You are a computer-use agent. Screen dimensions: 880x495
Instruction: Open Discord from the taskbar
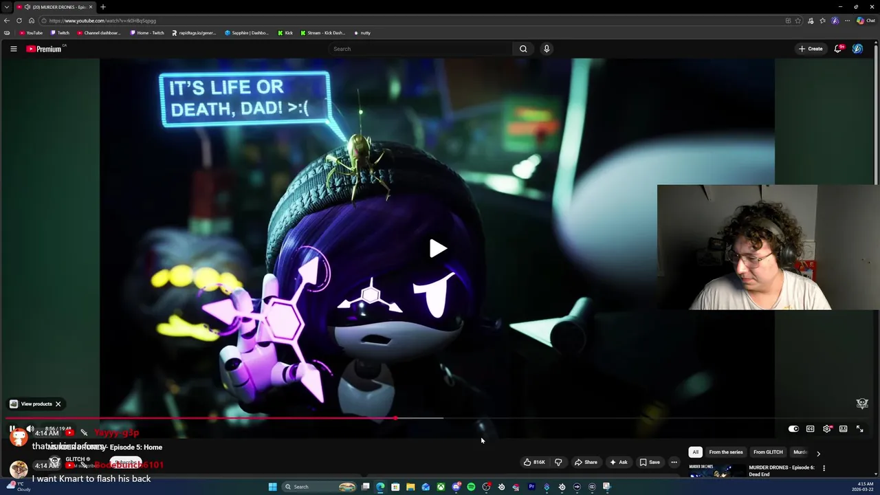coord(456,487)
